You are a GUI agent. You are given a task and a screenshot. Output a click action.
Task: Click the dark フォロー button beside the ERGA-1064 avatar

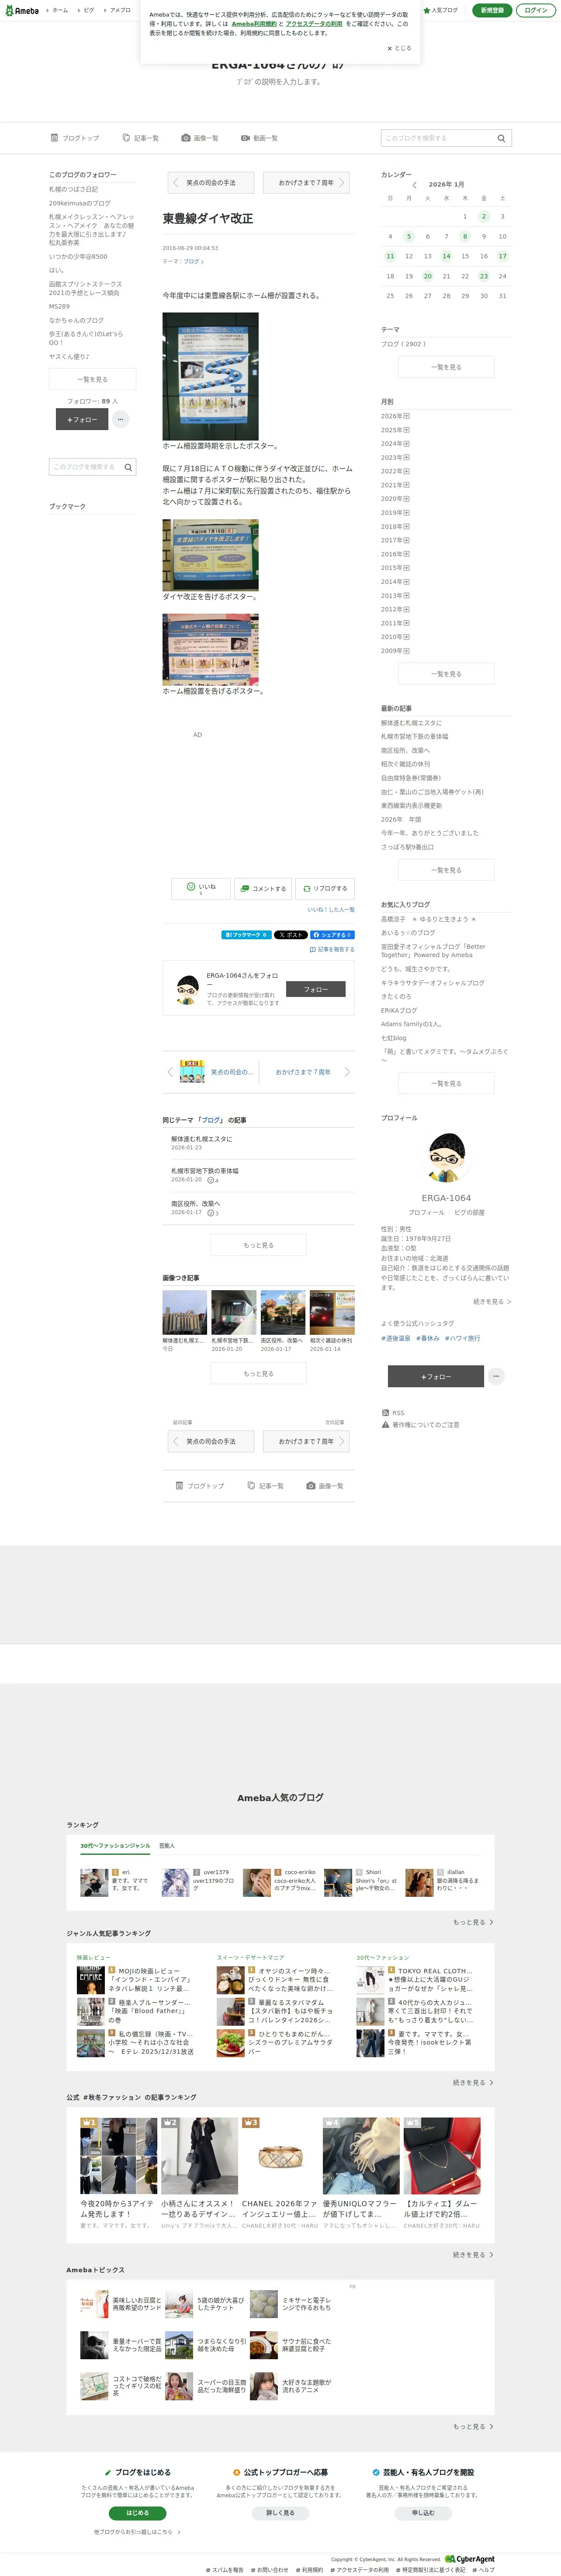coord(316,989)
